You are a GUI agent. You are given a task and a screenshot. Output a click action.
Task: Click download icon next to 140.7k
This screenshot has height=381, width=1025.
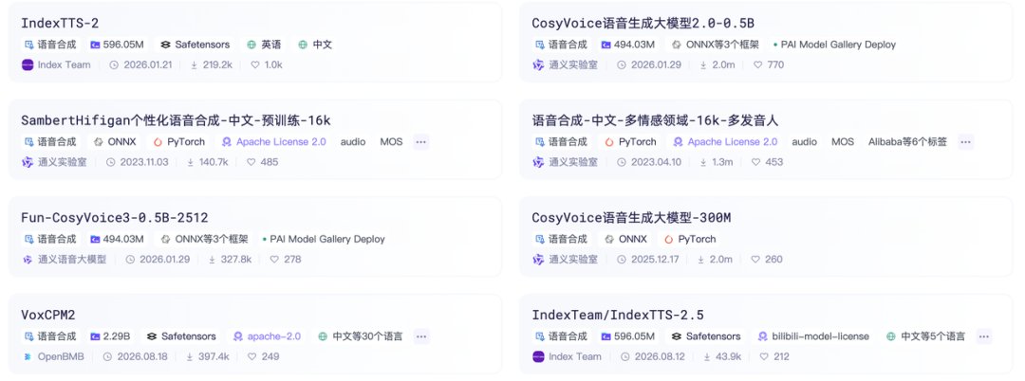pos(190,162)
